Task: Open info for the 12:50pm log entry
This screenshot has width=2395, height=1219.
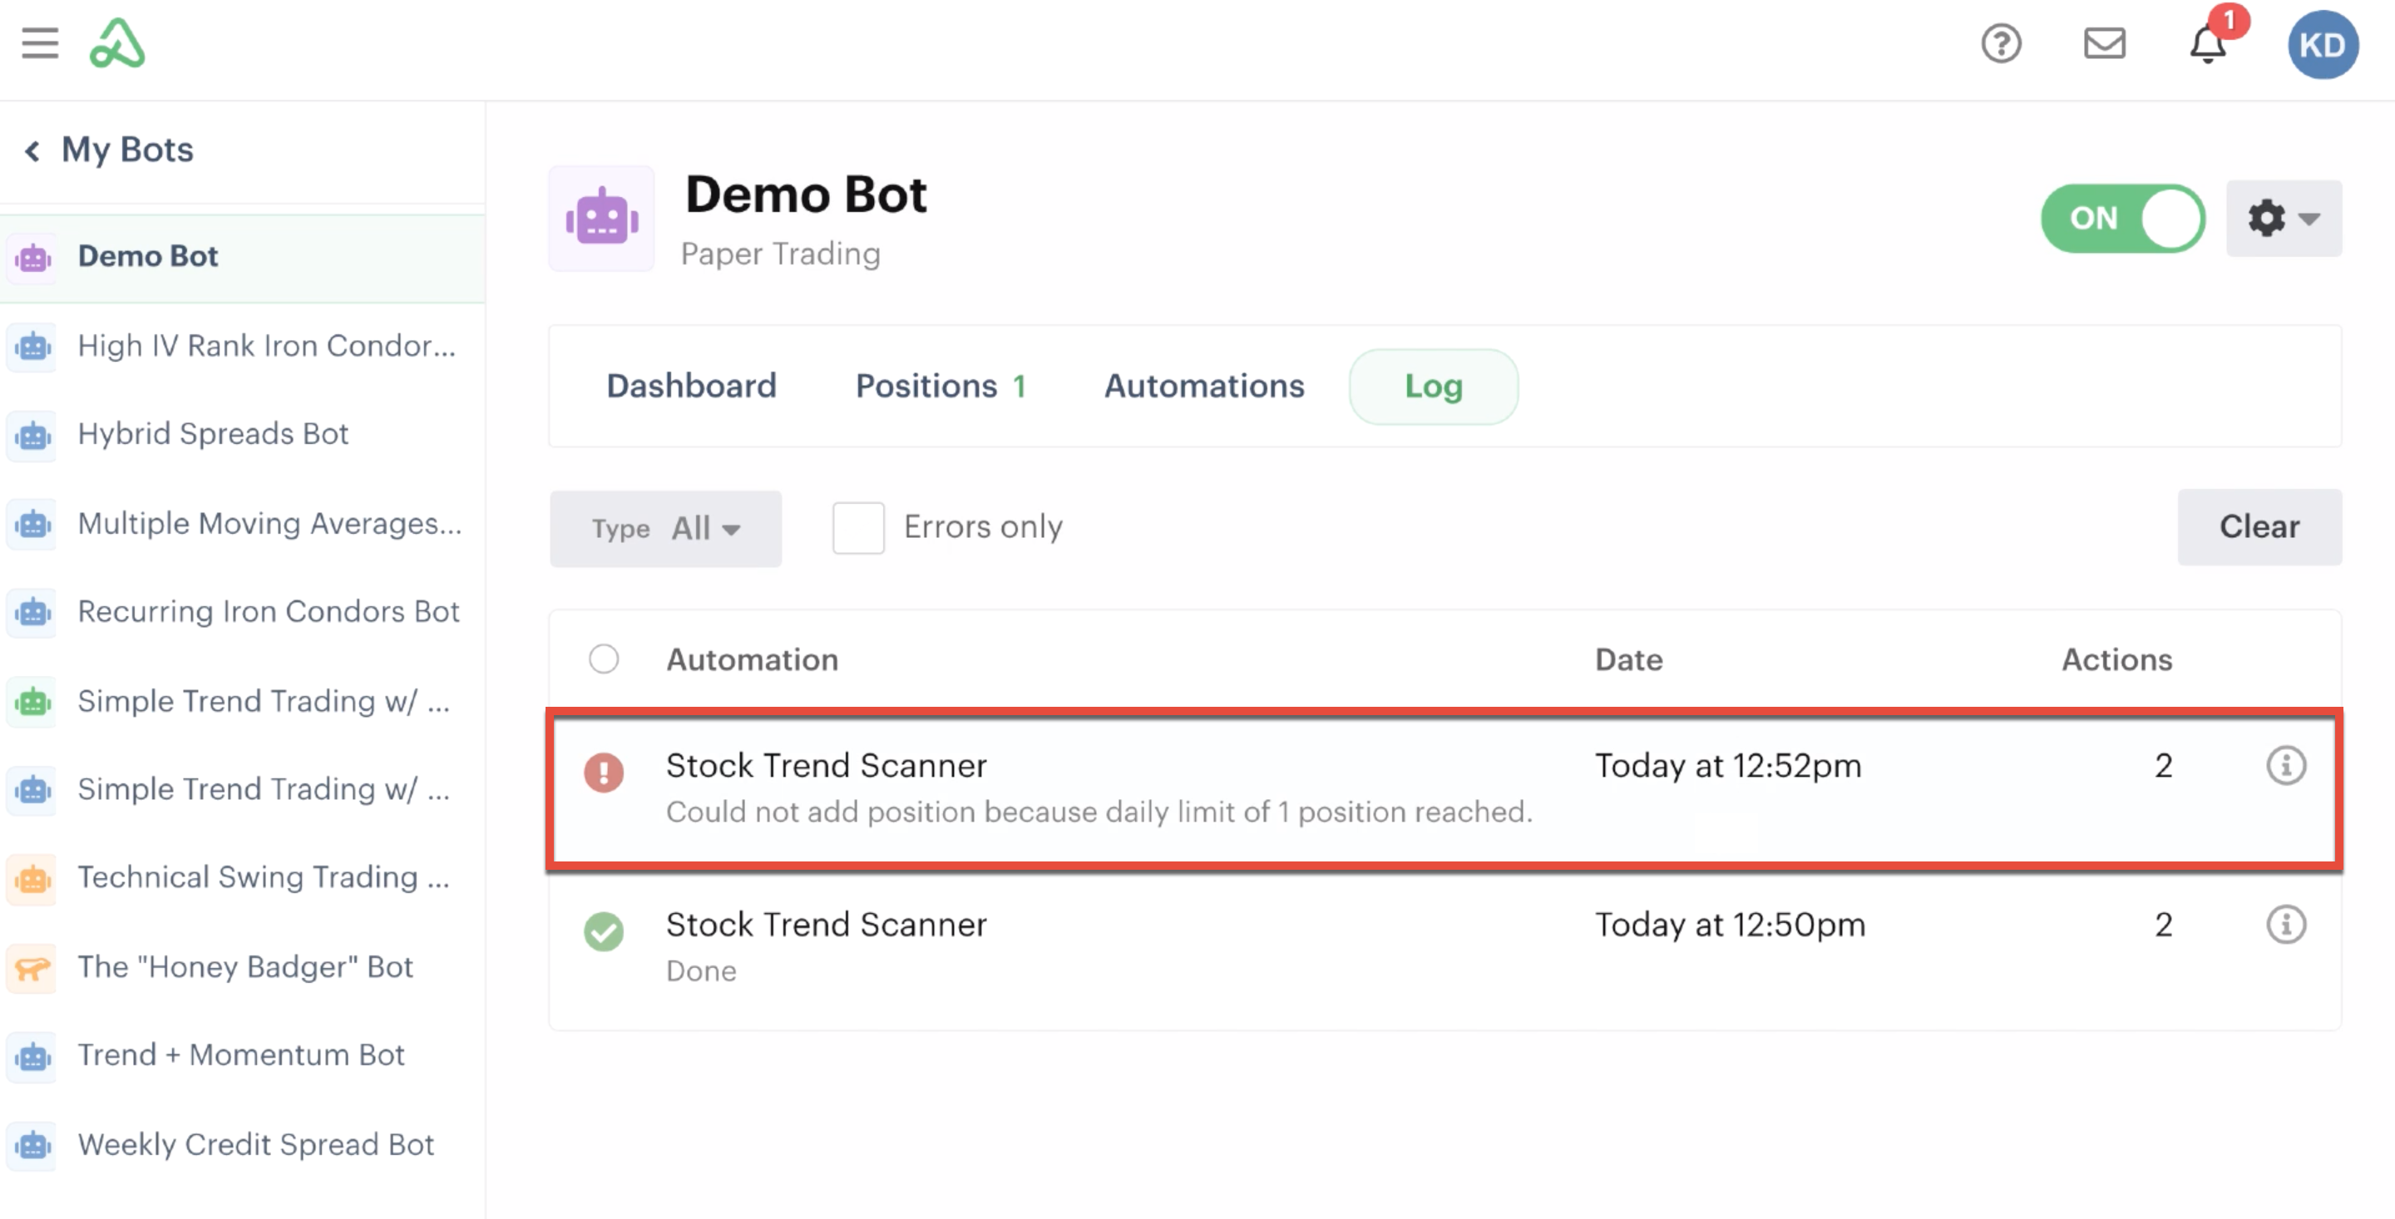Action: 2286,925
